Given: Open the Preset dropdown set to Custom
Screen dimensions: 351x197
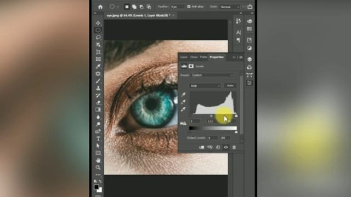Looking at the screenshot, I should pos(212,76).
